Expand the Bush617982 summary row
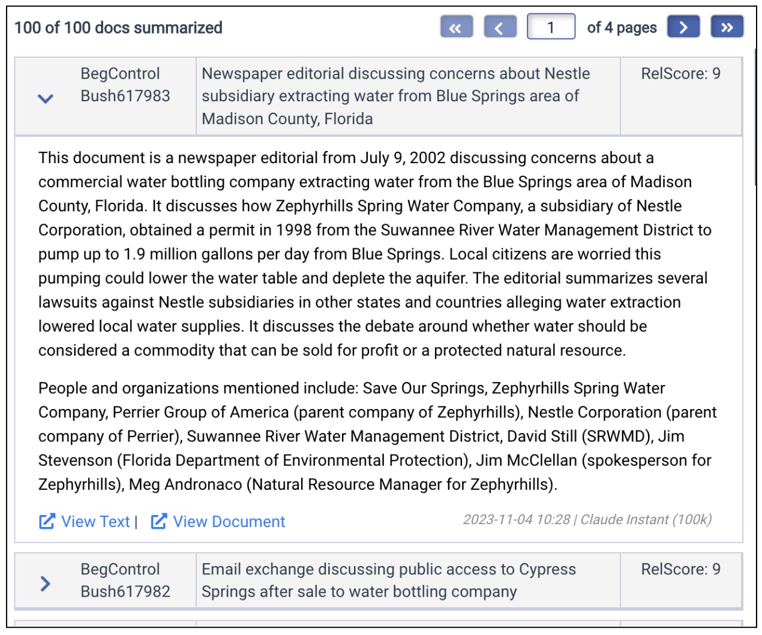 click(x=46, y=583)
